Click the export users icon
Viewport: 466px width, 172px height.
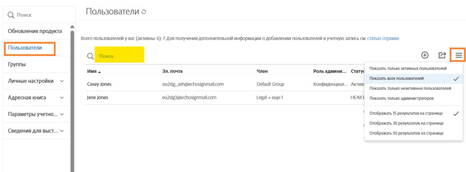click(442, 55)
